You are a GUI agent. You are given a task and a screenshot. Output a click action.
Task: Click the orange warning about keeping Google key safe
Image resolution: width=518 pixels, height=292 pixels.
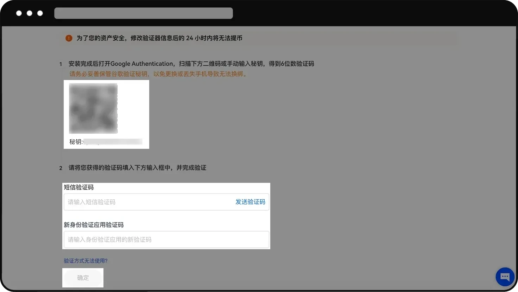pos(158,74)
